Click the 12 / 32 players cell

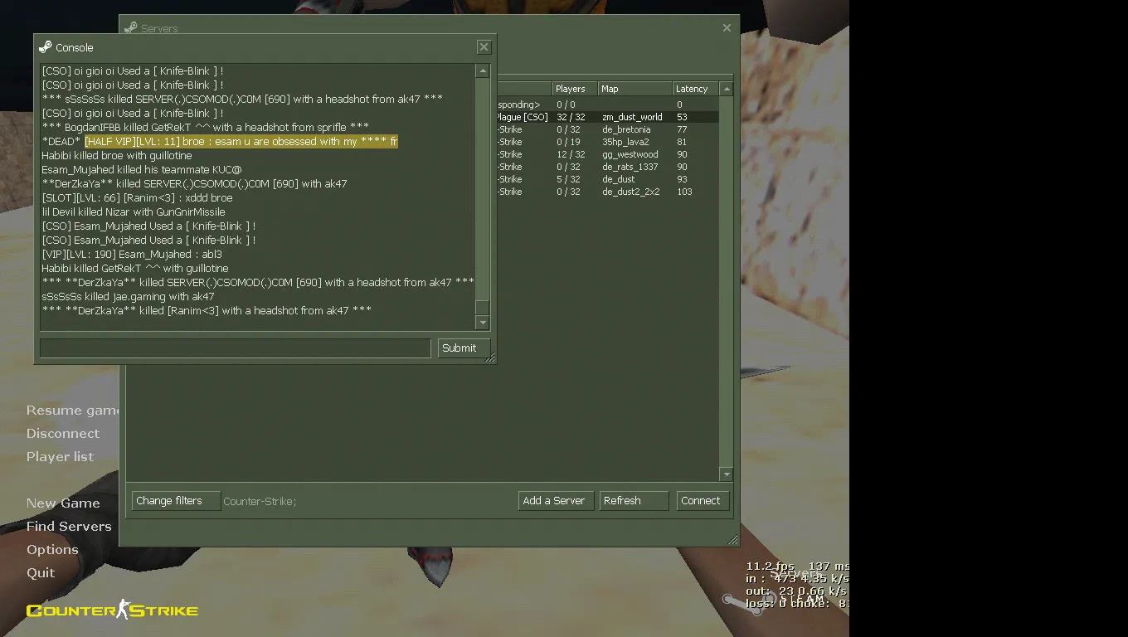(x=571, y=154)
